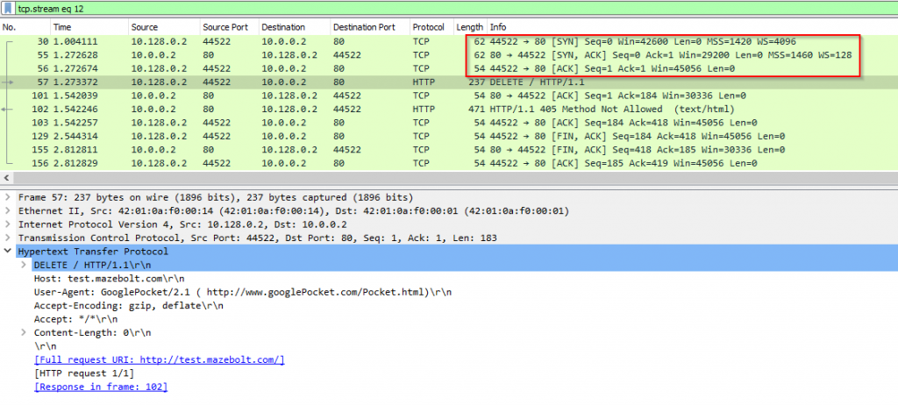Click time value 2.812811 in the list
Viewport: 898px width, 405px height.
(75, 150)
